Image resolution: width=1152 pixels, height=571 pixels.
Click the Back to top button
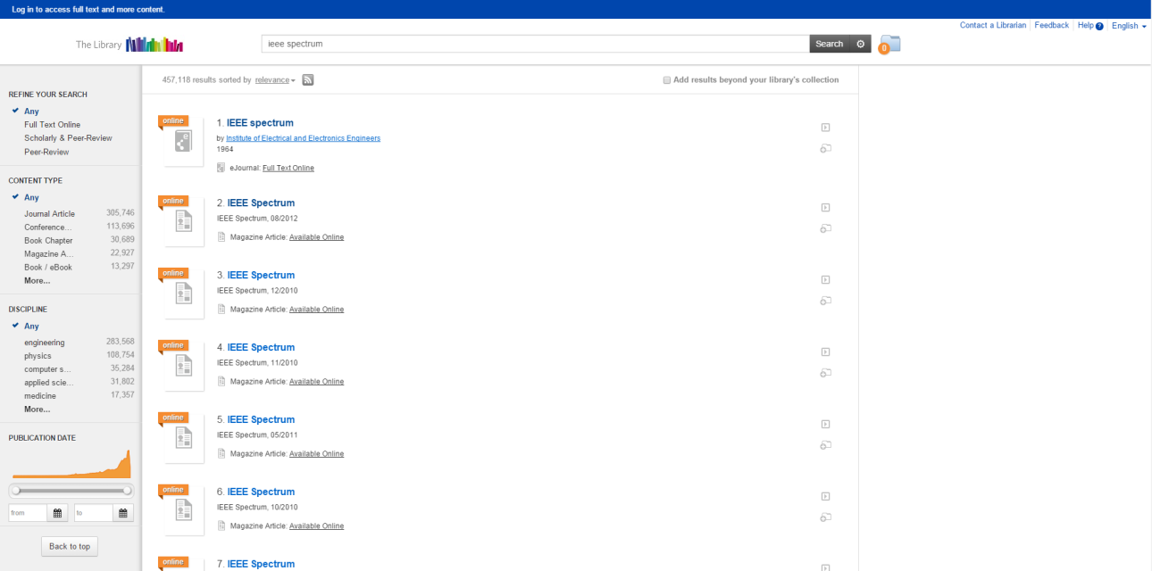click(x=70, y=546)
